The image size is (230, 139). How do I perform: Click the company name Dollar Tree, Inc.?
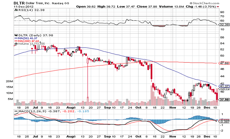click(x=38, y=3)
